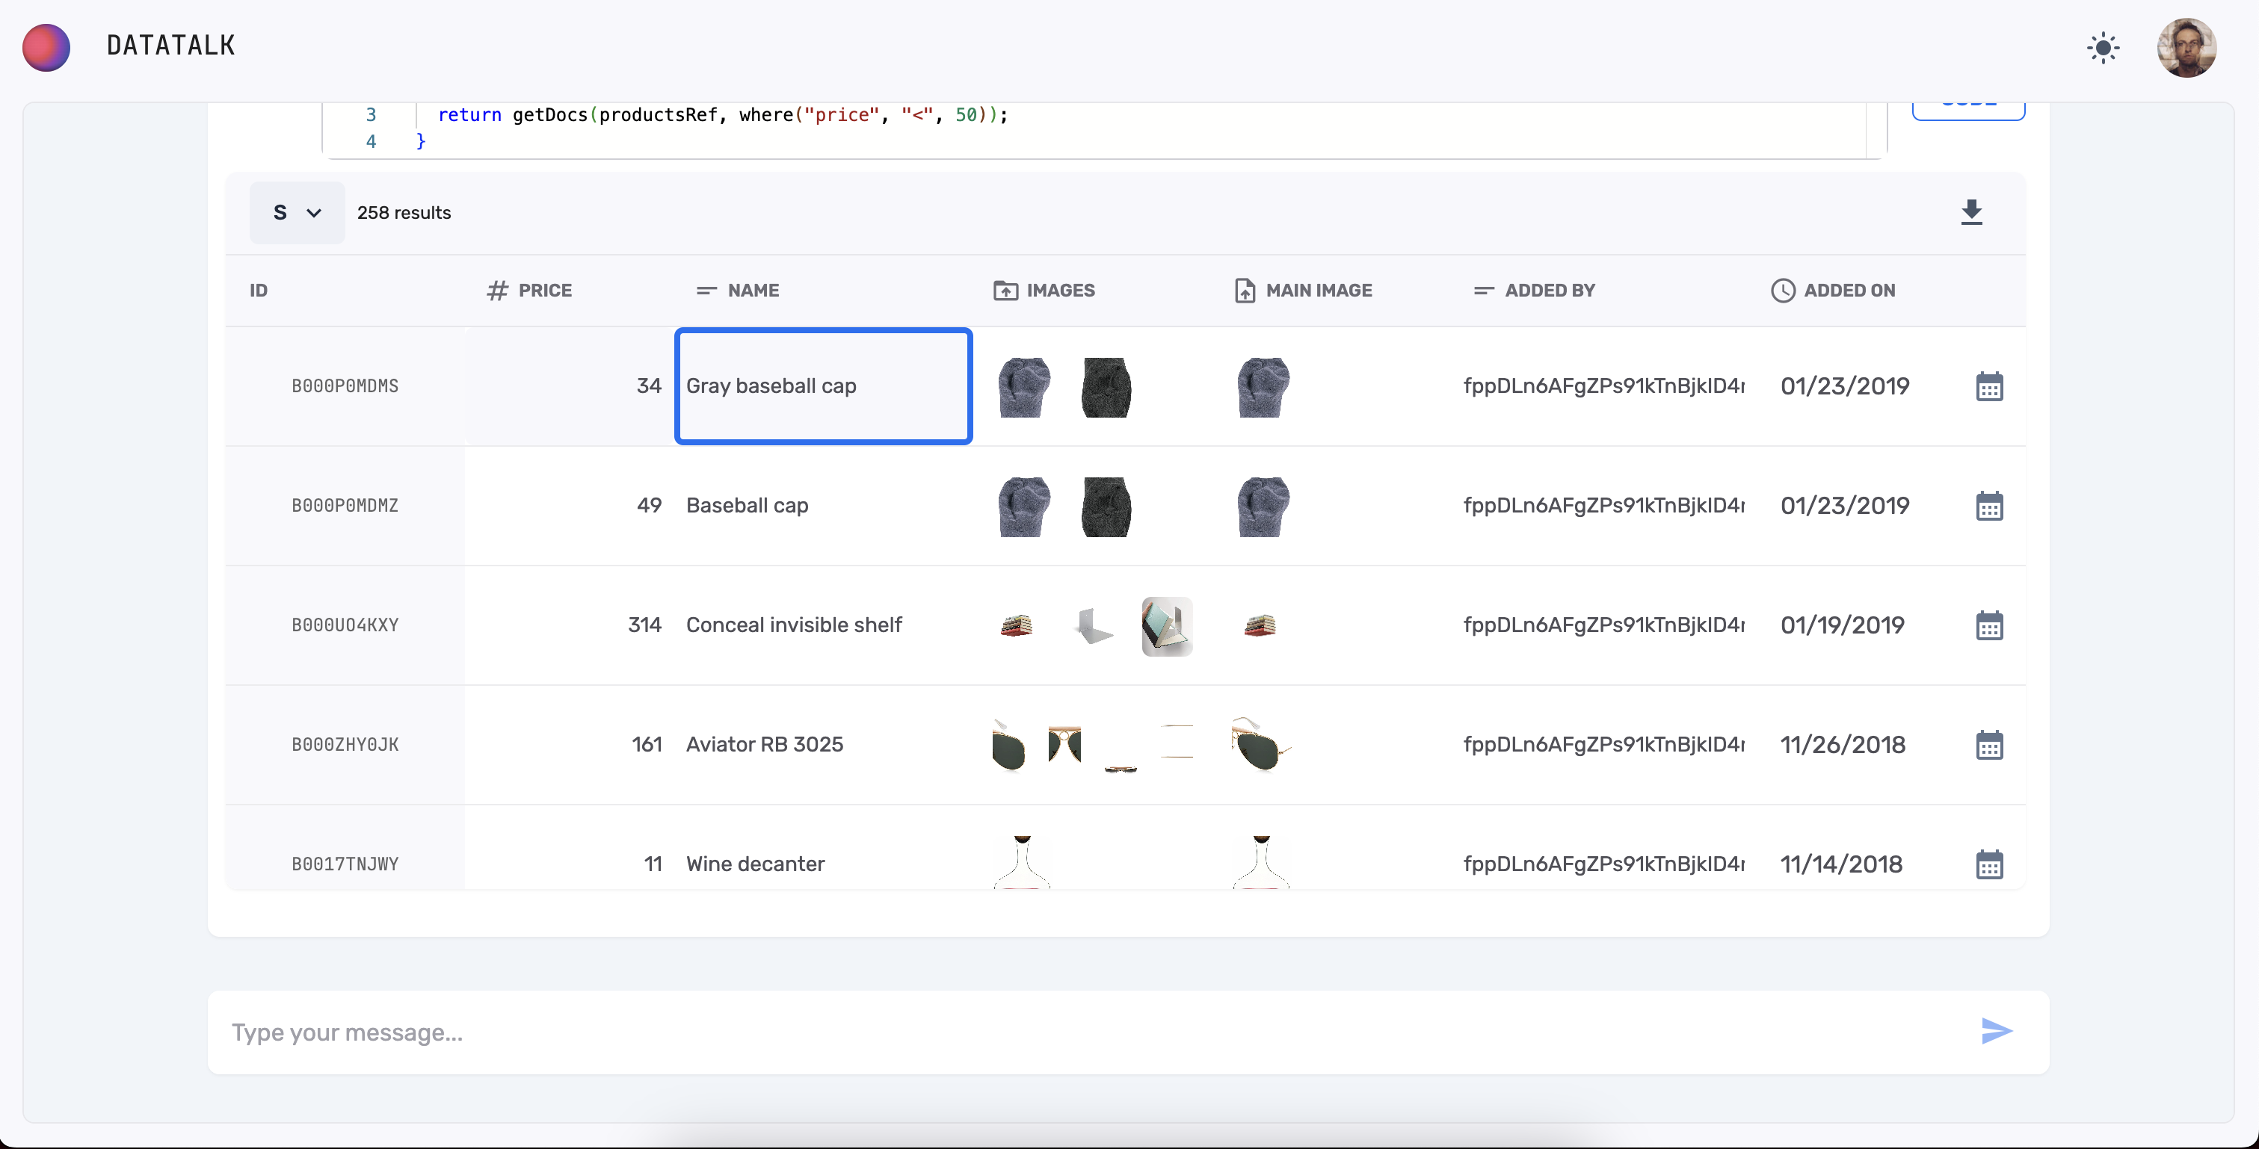Click the send message arrow icon
This screenshot has width=2259, height=1149.
click(x=1996, y=1032)
